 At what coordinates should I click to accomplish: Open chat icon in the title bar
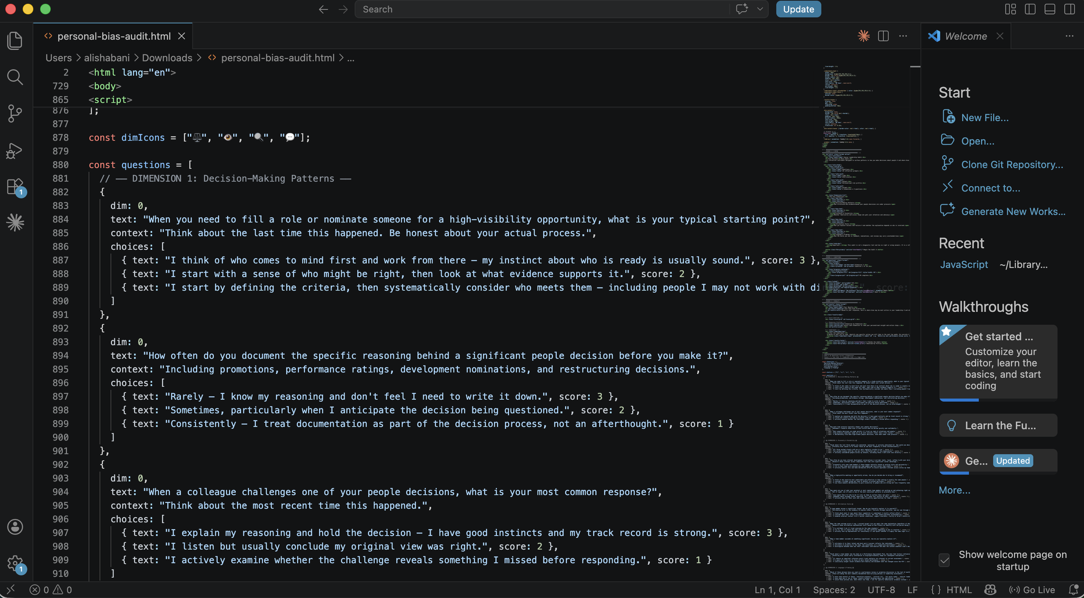742,9
